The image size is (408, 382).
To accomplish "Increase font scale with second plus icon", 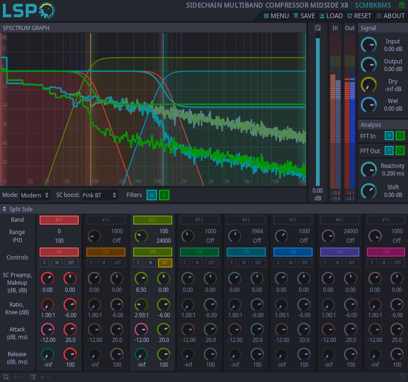I will click(42, 377).
